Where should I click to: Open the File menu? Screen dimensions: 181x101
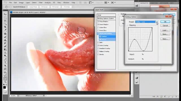(10, 3)
